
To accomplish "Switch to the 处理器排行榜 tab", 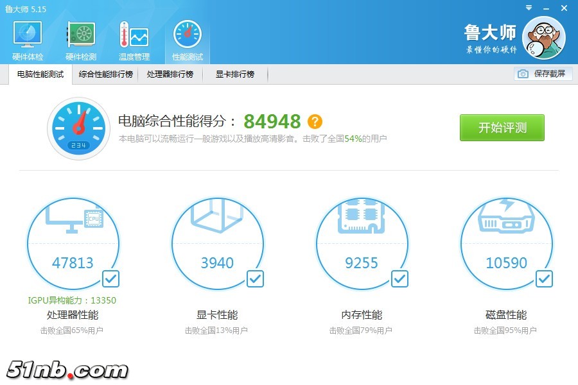I will pos(170,74).
